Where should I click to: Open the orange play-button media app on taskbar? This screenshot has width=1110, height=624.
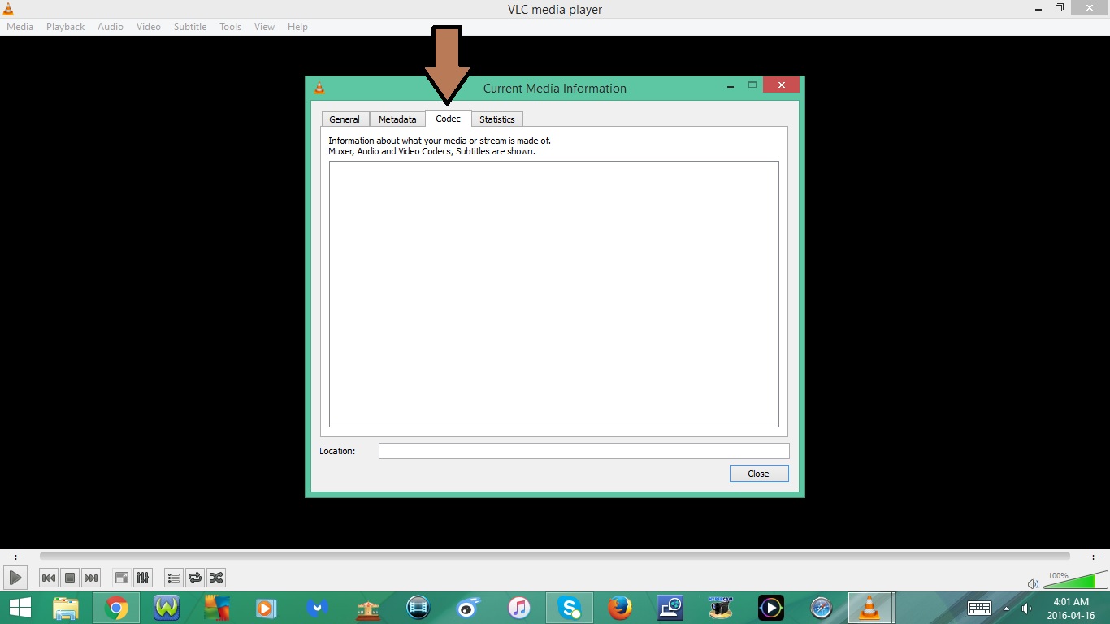pyautogui.click(x=266, y=608)
